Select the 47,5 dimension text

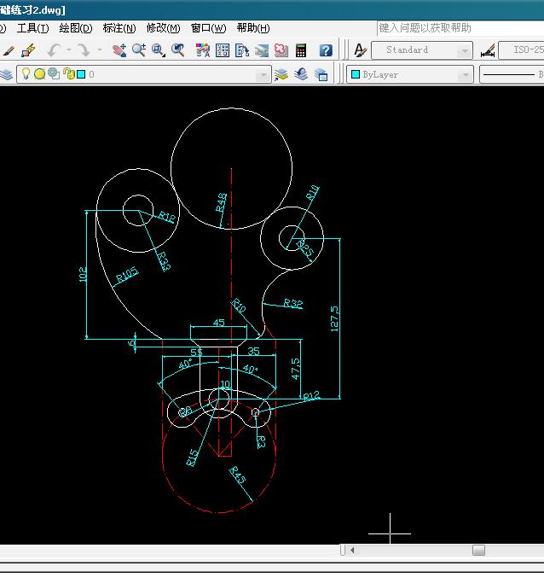[x=295, y=369]
